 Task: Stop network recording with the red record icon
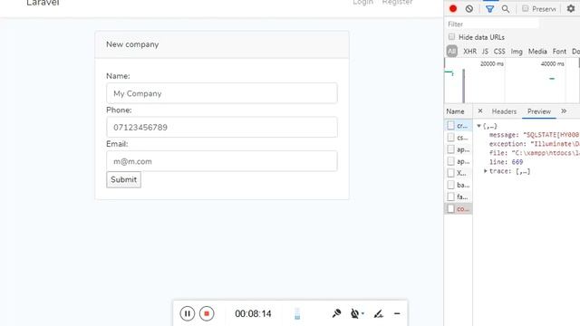point(453,8)
